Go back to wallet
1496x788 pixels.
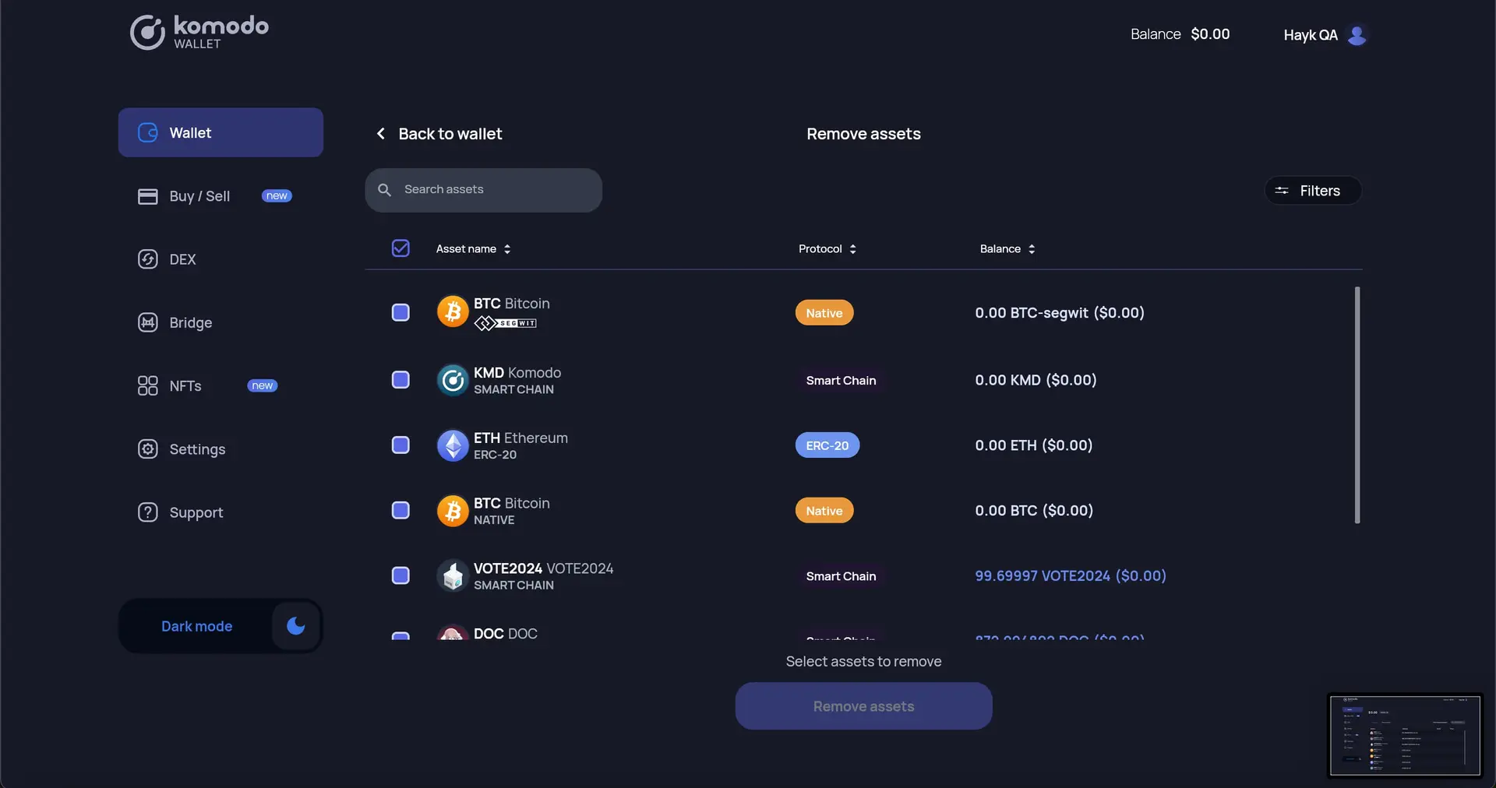click(x=439, y=133)
